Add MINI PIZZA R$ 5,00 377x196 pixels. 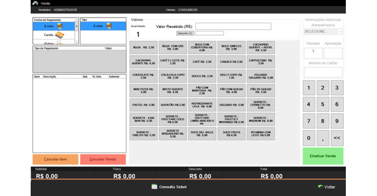[144, 91]
